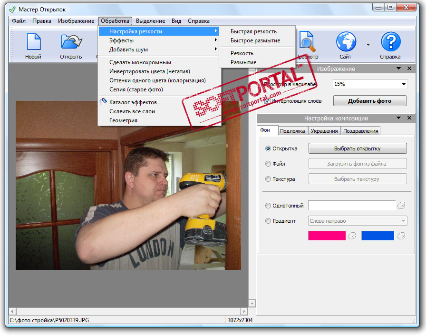Open the Edit (Правка) menu

[41, 21]
